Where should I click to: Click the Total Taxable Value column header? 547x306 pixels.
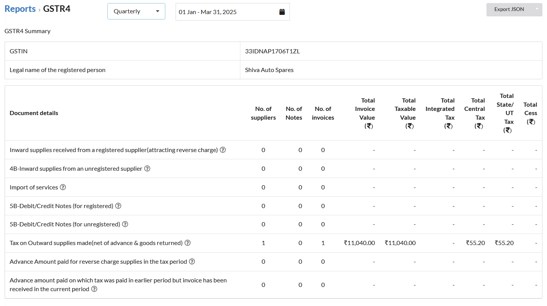click(x=405, y=113)
